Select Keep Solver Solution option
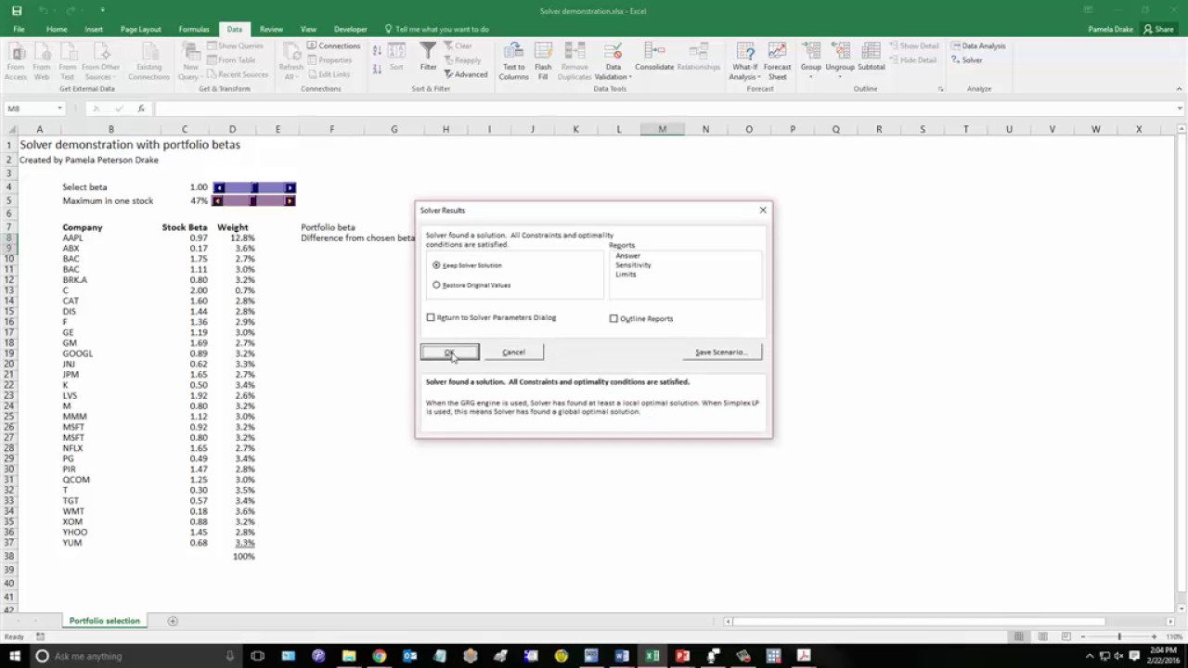The image size is (1188, 668). click(468, 265)
